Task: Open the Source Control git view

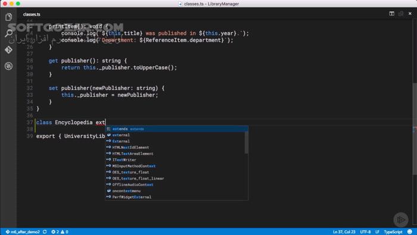Action: [8, 50]
